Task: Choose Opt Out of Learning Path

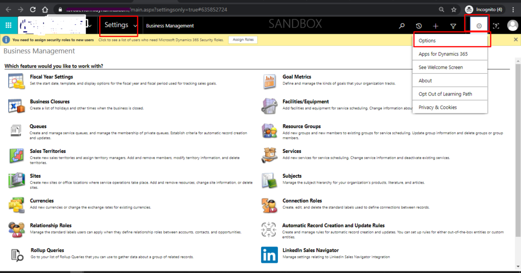Action: pyautogui.click(x=450, y=94)
